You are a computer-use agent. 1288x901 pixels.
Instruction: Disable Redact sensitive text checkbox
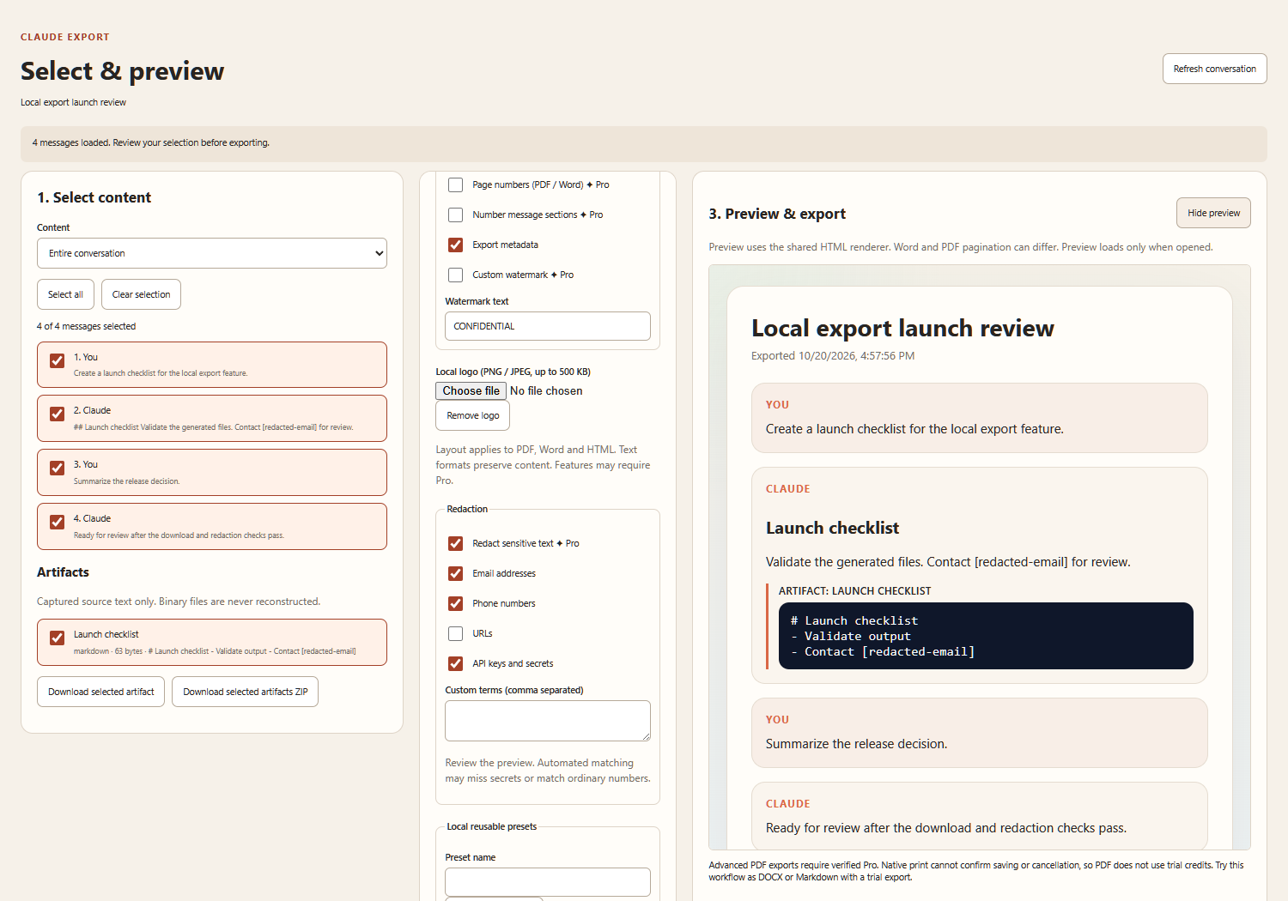tap(456, 543)
